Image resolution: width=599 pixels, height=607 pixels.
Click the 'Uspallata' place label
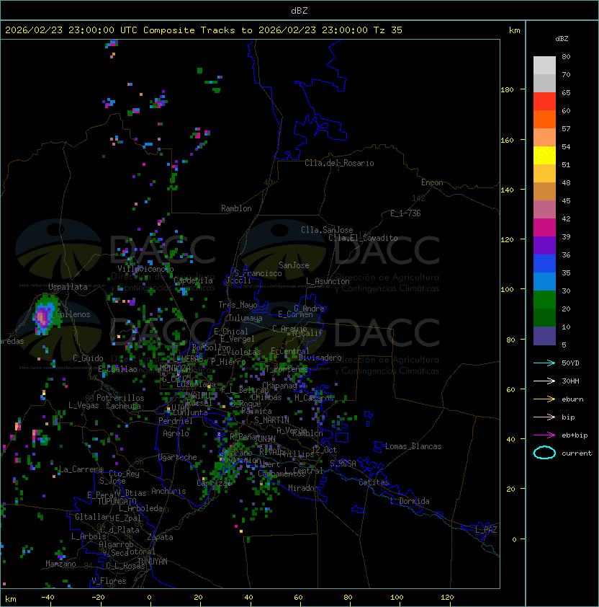click(68, 287)
